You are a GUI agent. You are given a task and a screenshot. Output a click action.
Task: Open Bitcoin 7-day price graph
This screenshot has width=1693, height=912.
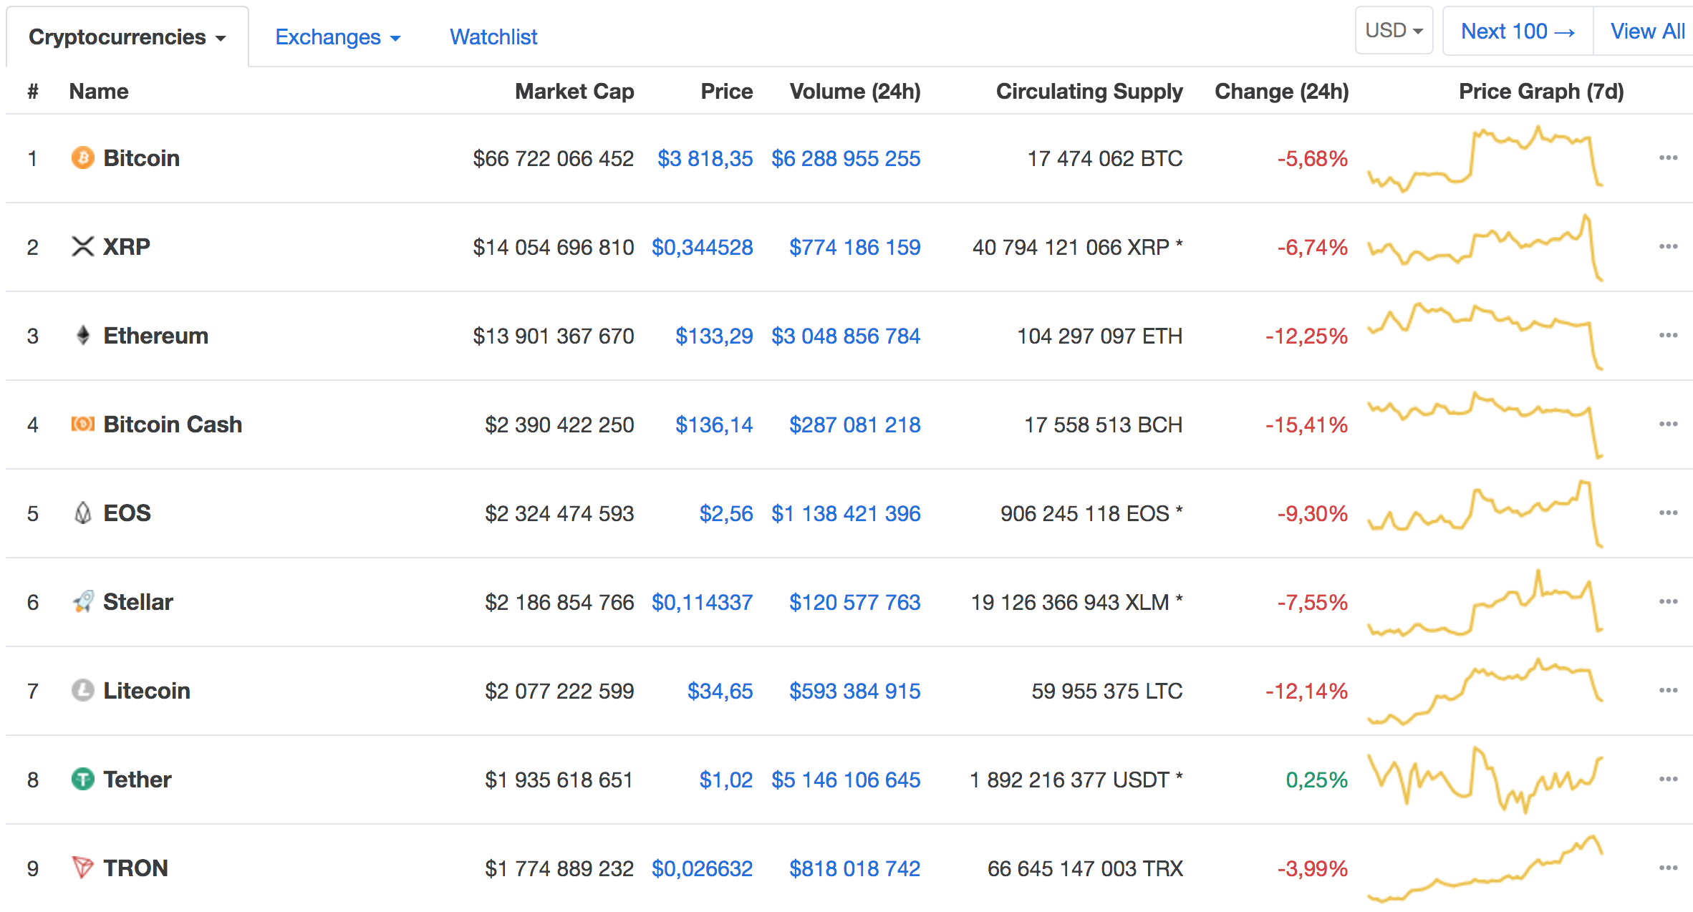[1485, 158]
